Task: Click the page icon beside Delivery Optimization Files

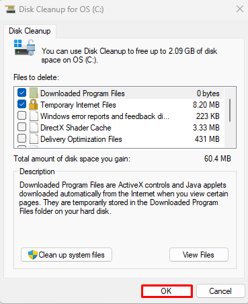Action: point(34,139)
